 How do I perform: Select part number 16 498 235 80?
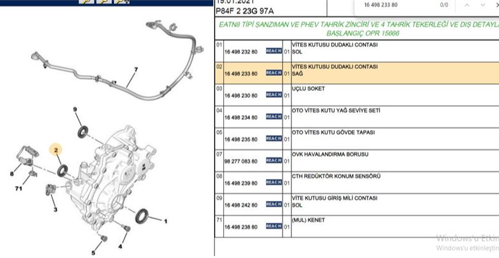click(241, 139)
